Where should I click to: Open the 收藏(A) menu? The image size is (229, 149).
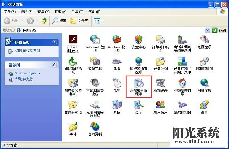click(60, 11)
